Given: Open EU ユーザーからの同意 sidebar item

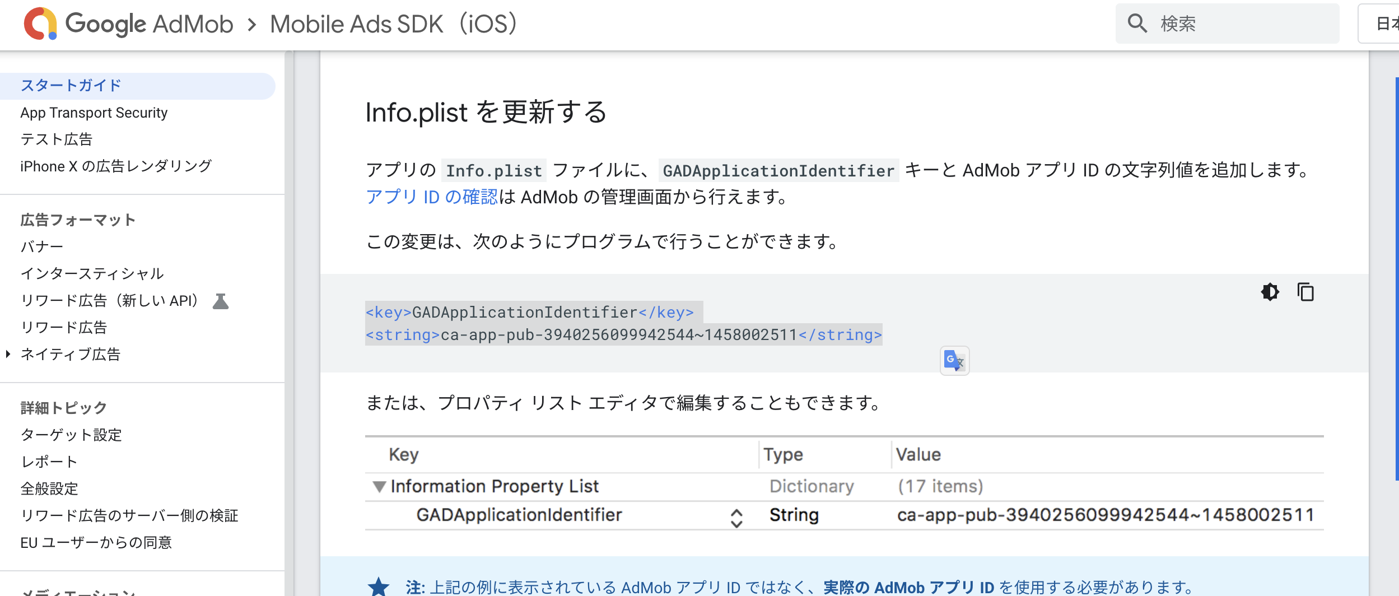Looking at the screenshot, I should (x=96, y=543).
